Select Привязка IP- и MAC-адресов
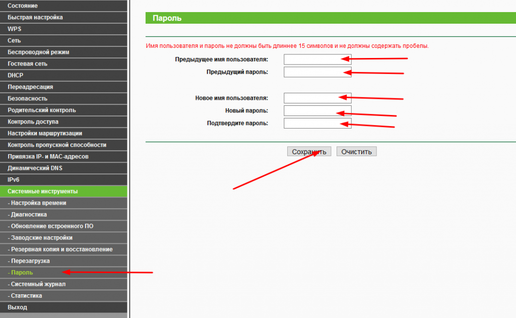This screenshot has height=318, width=516. point(63,156)
